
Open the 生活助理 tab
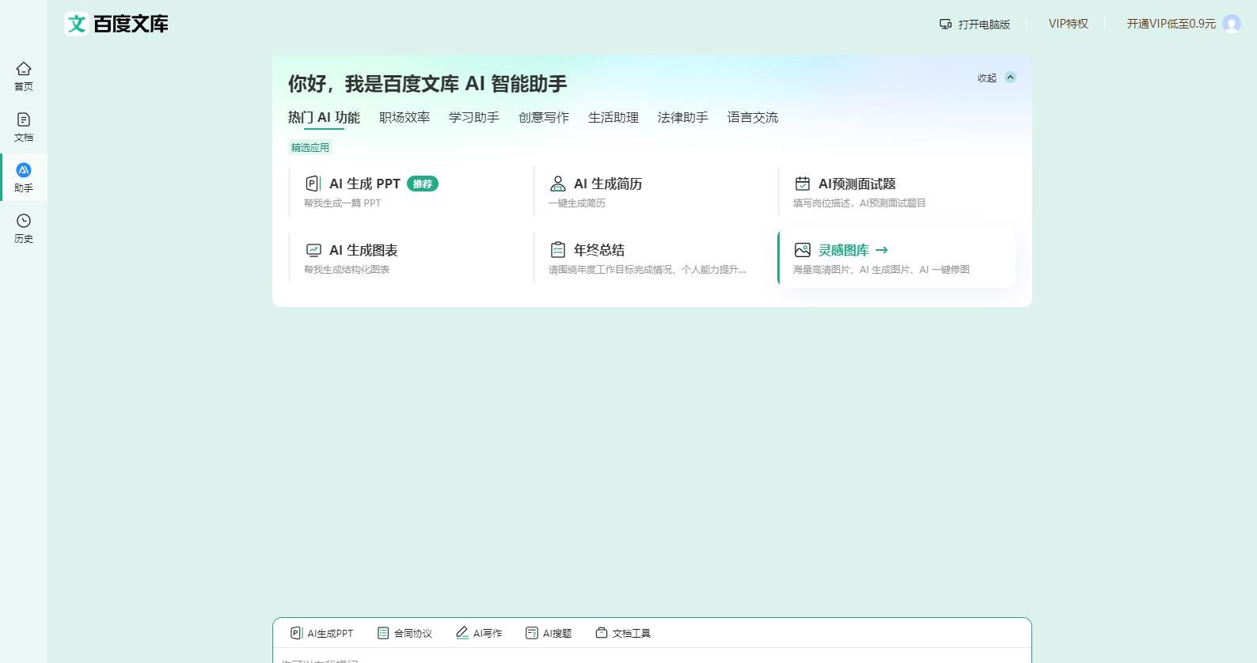613,117
